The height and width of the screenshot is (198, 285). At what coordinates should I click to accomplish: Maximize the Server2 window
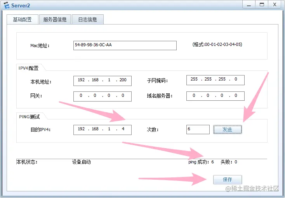point(262,5)
